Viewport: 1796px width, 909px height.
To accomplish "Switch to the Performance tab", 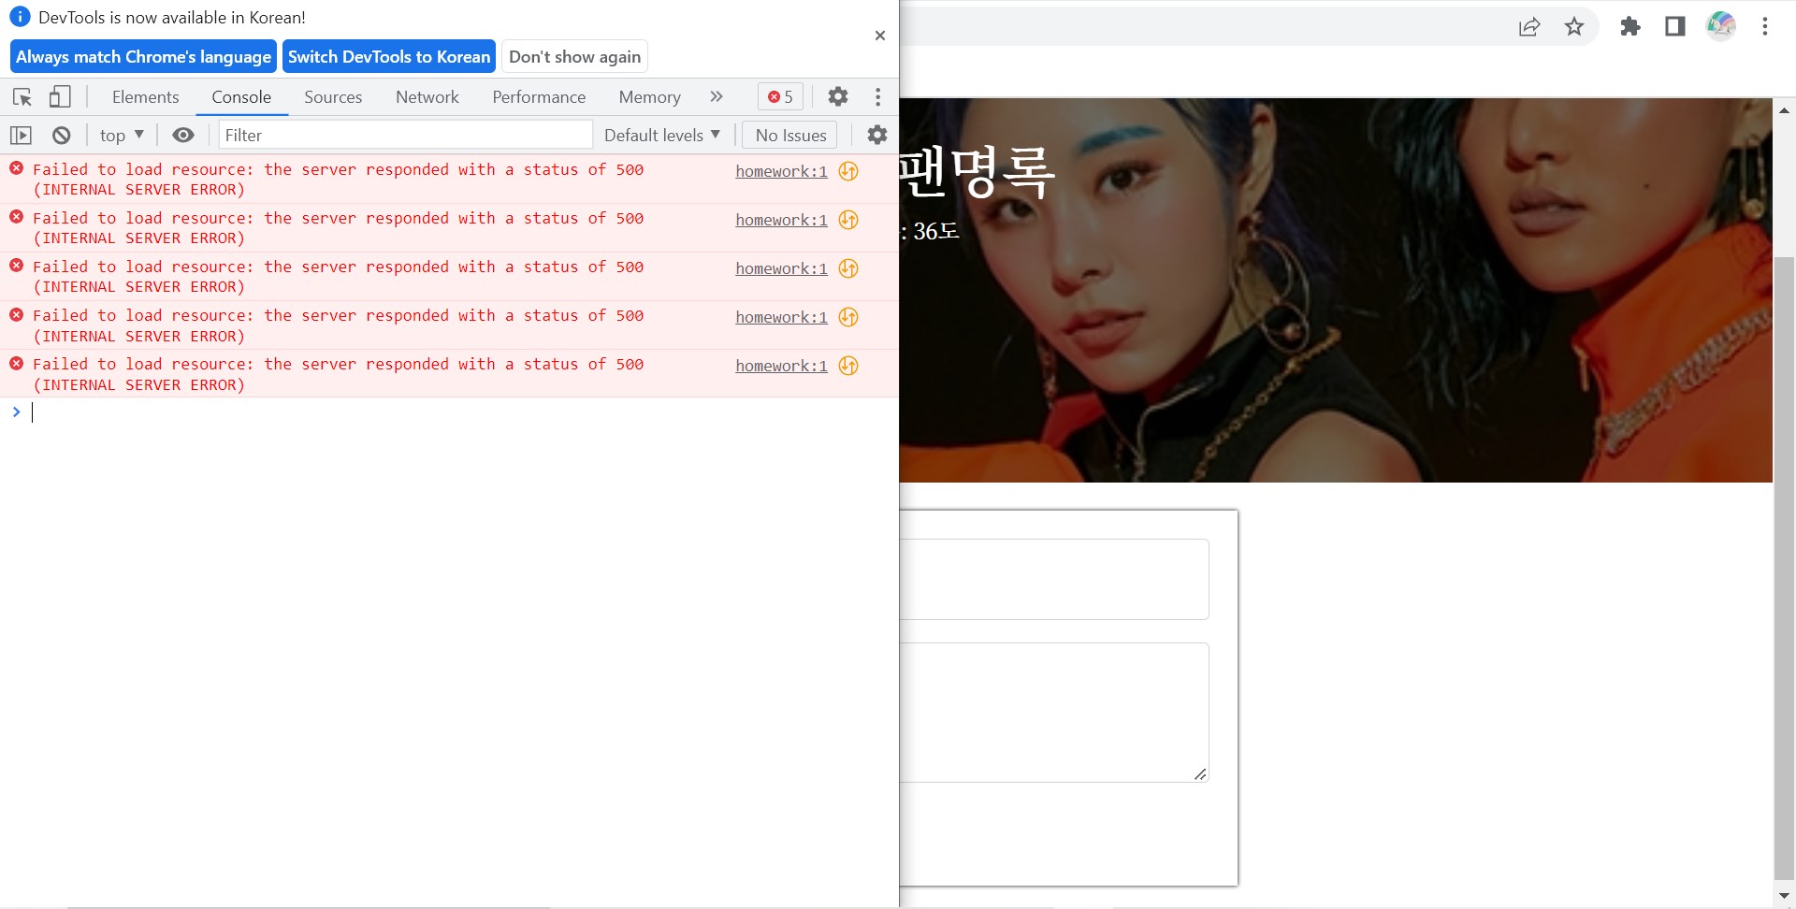I will tap(539, 97).
